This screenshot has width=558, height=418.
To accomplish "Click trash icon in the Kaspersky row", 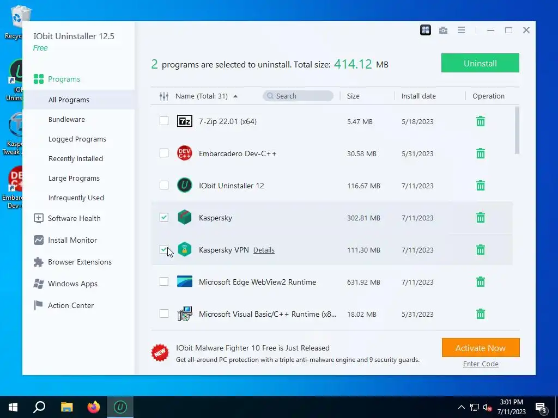I will point(481,218).
